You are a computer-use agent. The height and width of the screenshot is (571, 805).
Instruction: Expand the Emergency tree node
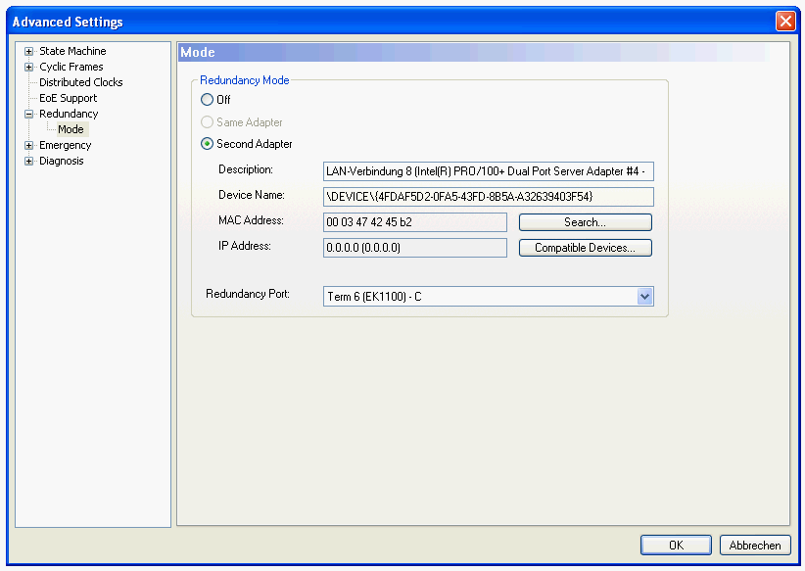(x=28, y=145)
